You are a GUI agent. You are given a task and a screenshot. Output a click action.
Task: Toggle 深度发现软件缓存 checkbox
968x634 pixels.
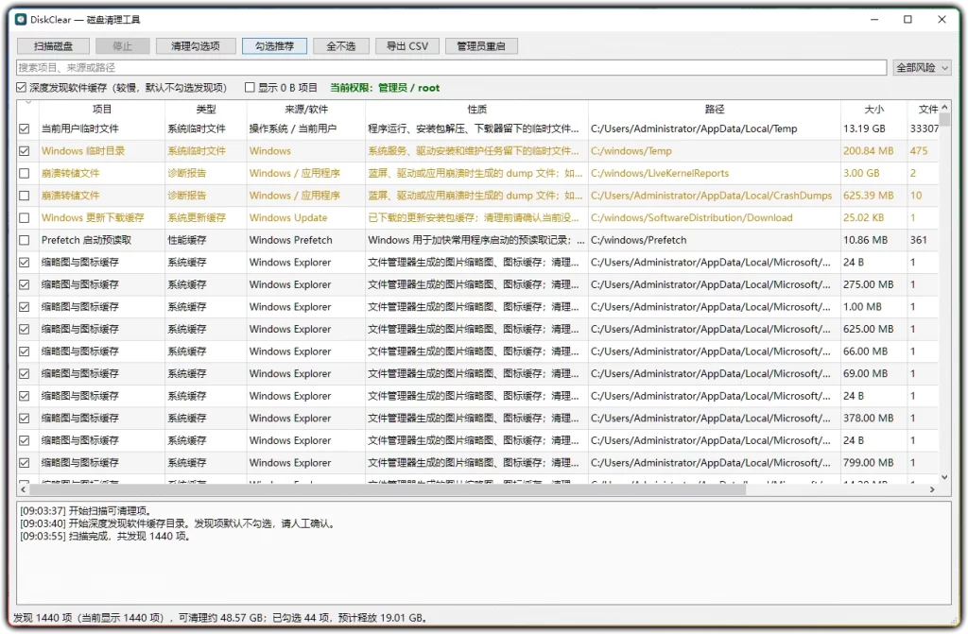point(22,88)
